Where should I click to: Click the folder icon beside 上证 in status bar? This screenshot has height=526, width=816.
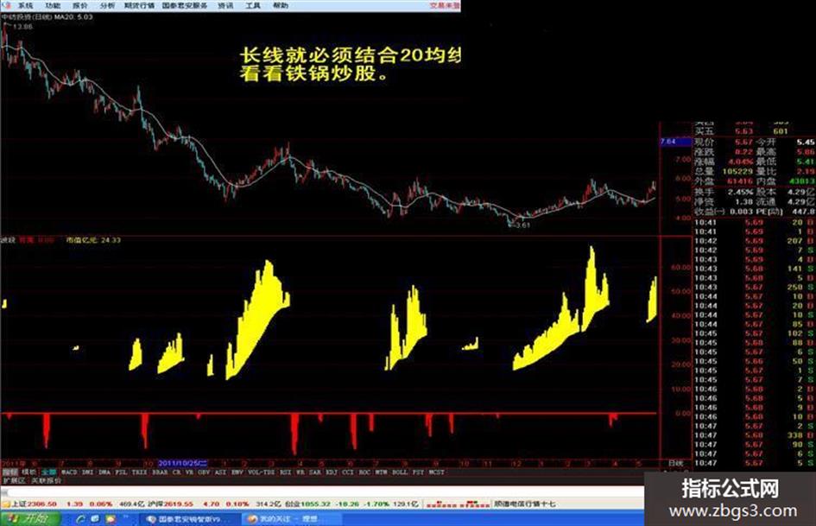tap(6, 504)
